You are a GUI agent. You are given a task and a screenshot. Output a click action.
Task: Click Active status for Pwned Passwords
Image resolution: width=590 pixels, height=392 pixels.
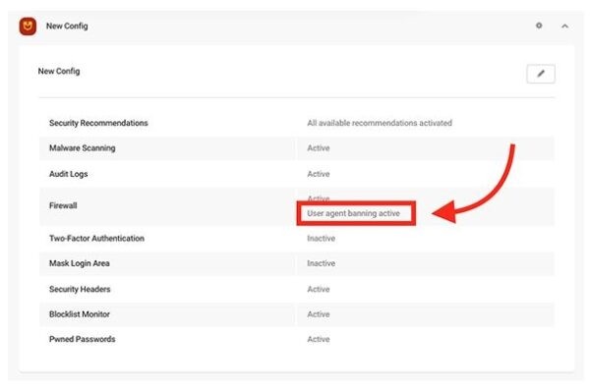tap(319, 339)
